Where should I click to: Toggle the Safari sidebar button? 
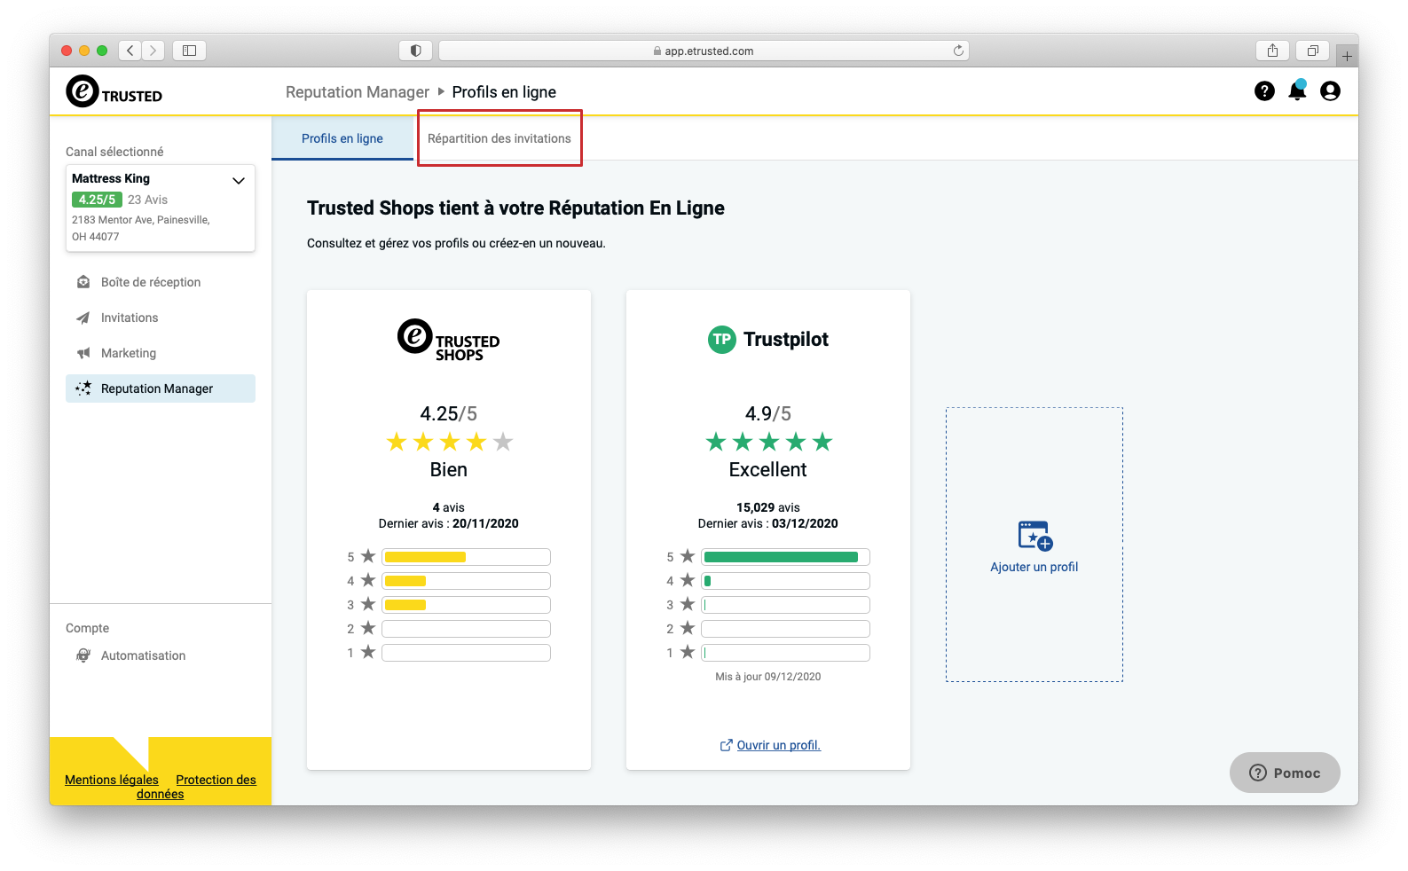[189, 51]
